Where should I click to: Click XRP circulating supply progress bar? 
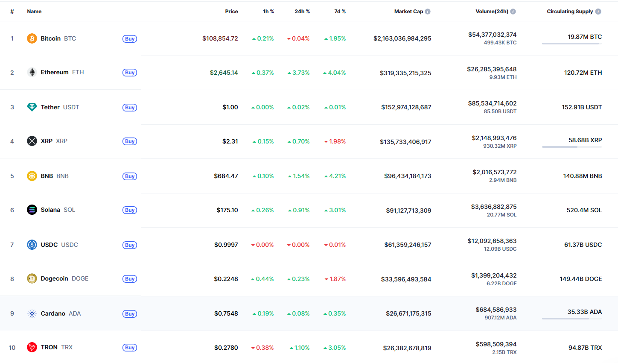coord(572,147)
